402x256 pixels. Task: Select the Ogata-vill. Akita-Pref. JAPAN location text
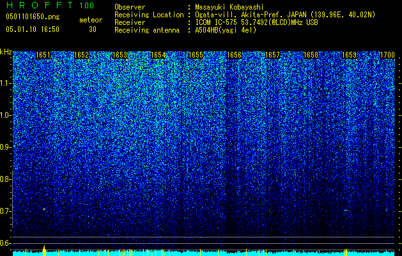coord(285,15)
